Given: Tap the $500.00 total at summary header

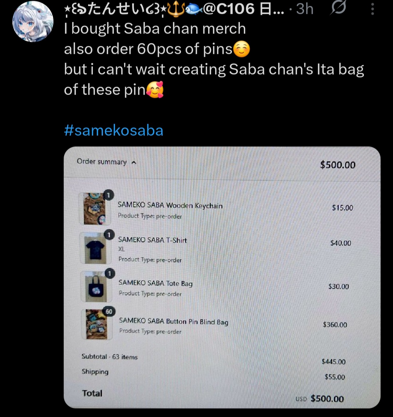Looking at the screenshot, I should pyautogui.click(x=338, y=165).
